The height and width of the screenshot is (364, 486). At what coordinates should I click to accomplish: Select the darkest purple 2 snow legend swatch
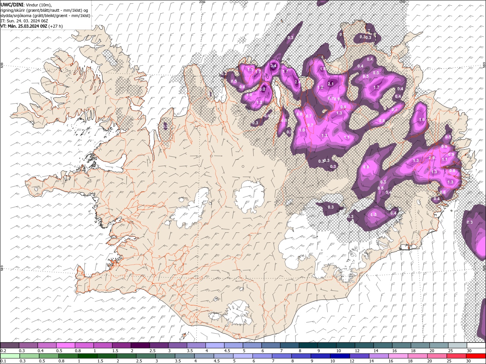[140, 345]
